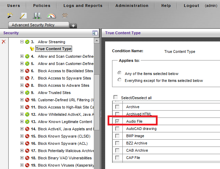Click the magic wand wizard icon
Viewport: 220px width, 169px height.
point(10,16)
